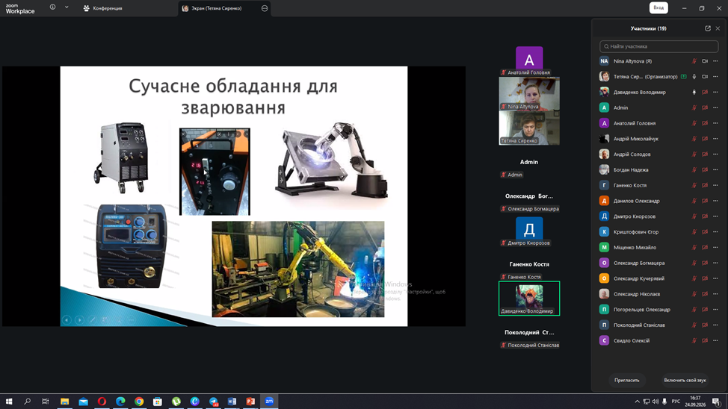Click Admin's muted microphone icon in list
728x409 pixels.
[694, 107]
